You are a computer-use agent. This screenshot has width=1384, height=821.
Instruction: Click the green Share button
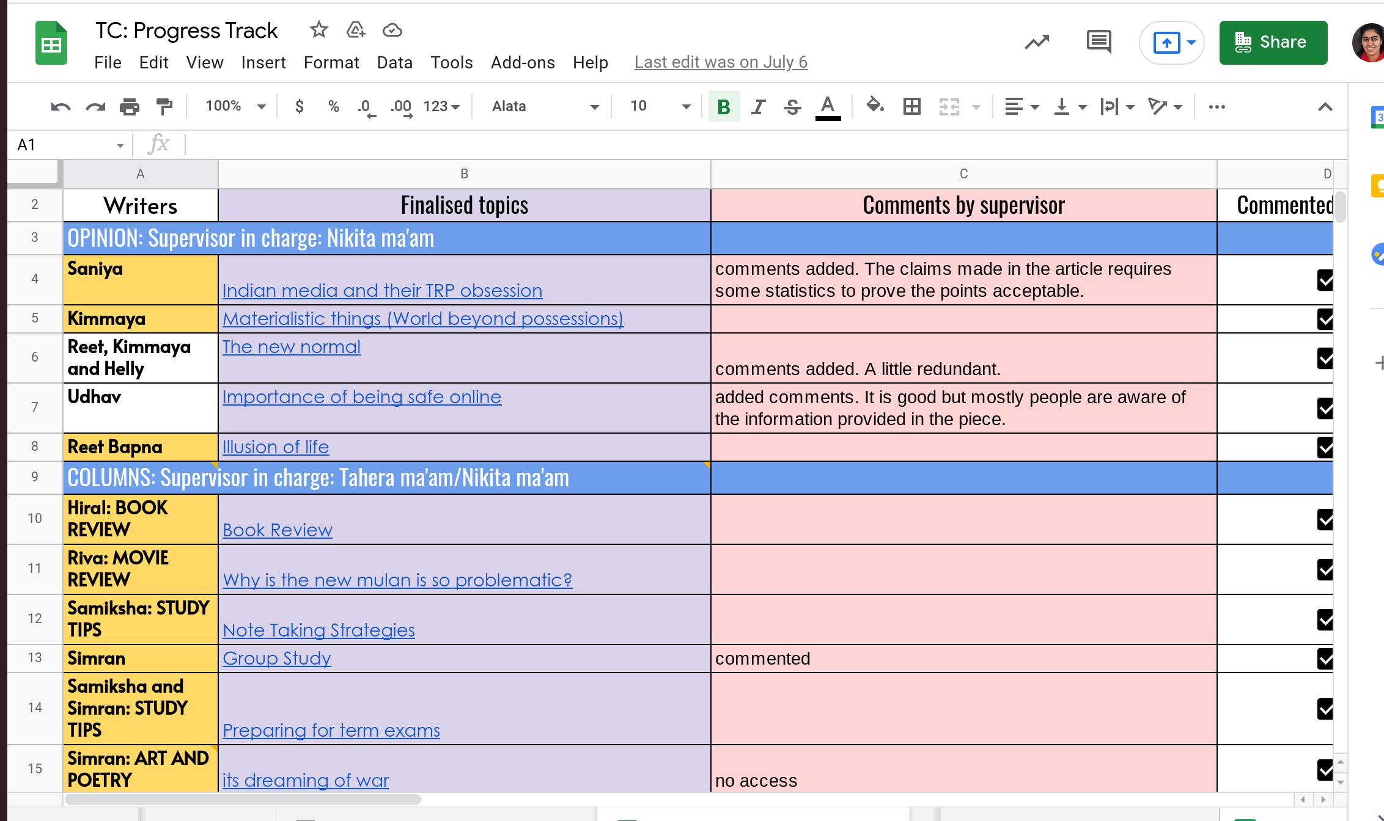point(1273,42)
